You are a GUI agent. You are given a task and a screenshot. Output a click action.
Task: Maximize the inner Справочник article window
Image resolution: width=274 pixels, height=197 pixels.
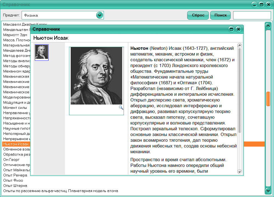coord(232,29)
